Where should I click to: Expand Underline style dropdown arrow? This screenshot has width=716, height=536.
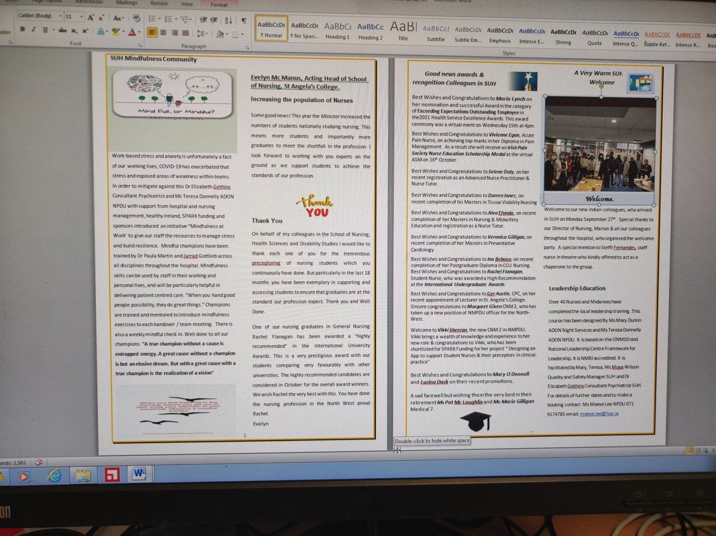tap(53, 30)
